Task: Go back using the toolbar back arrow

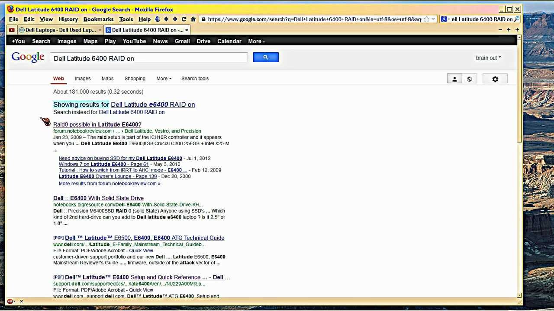Action: pos(166,19)
